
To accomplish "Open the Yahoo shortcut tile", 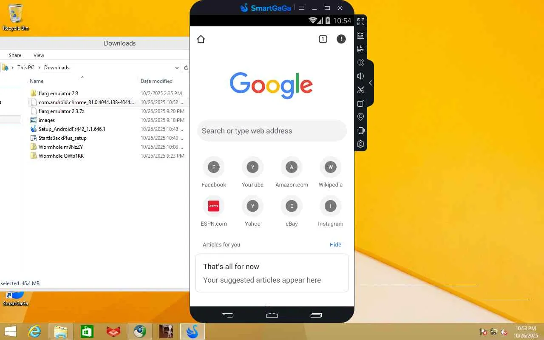I will pos(252,211).
